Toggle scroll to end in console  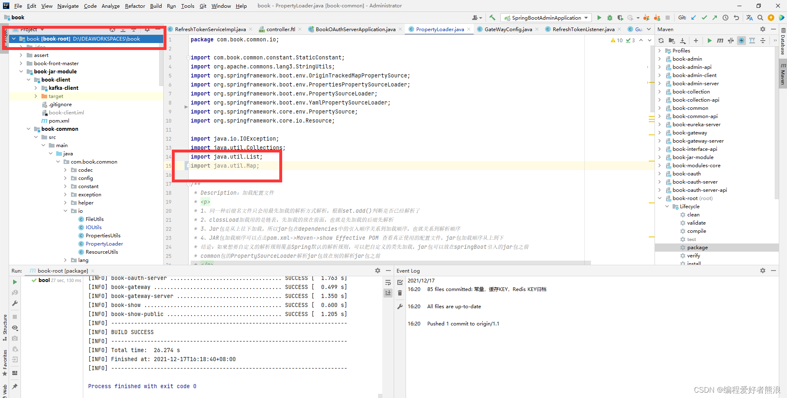coord(388,293)
